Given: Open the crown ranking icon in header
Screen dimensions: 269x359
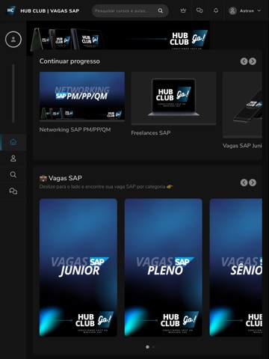Looking at the screenshot, I should point(183,10).
